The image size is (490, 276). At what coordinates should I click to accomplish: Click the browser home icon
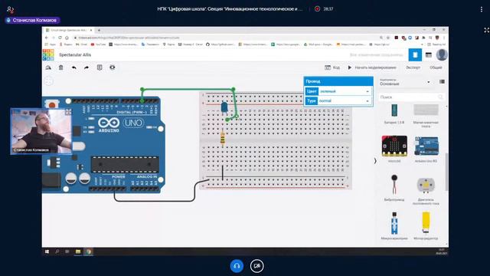click(x=67, y=38)
